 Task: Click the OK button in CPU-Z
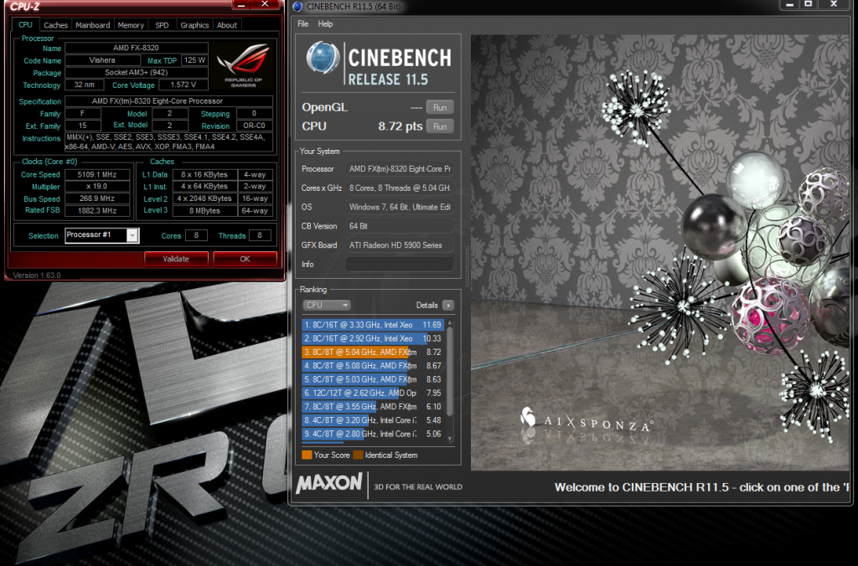pos(245,259)
